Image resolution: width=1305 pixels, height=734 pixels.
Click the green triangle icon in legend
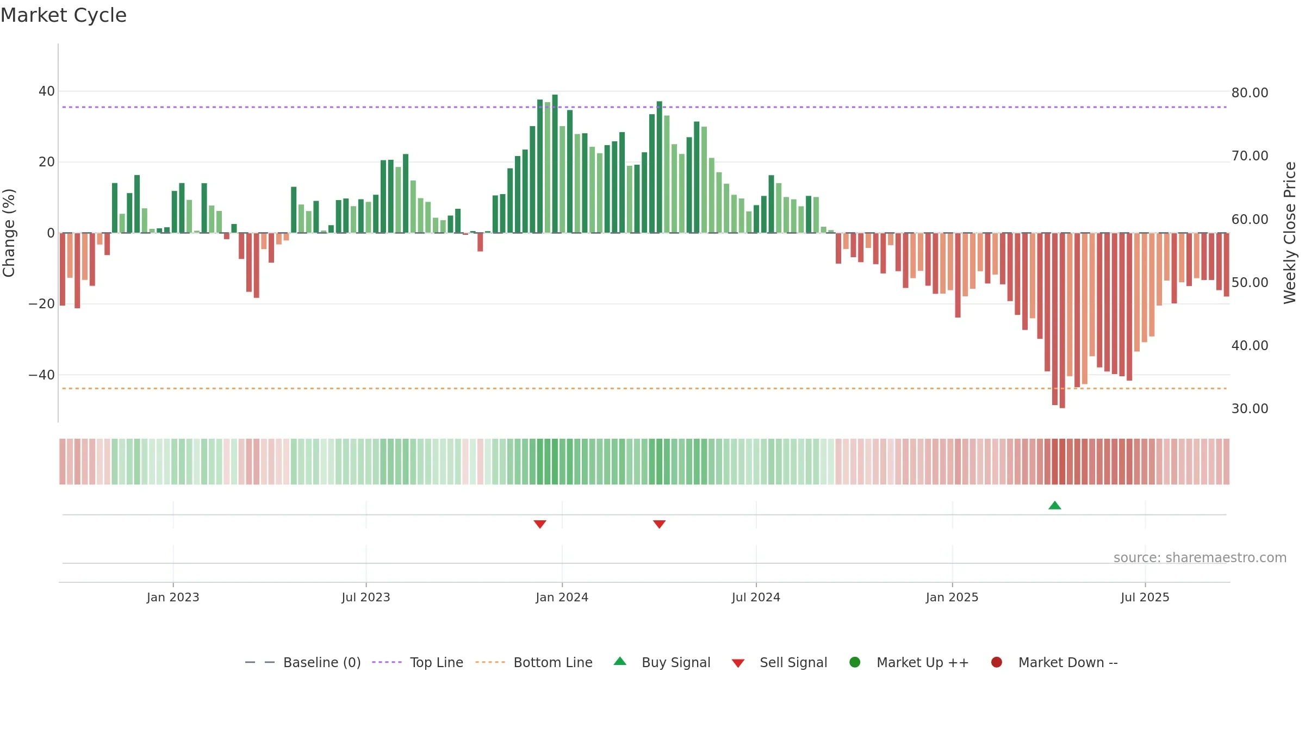620,661
